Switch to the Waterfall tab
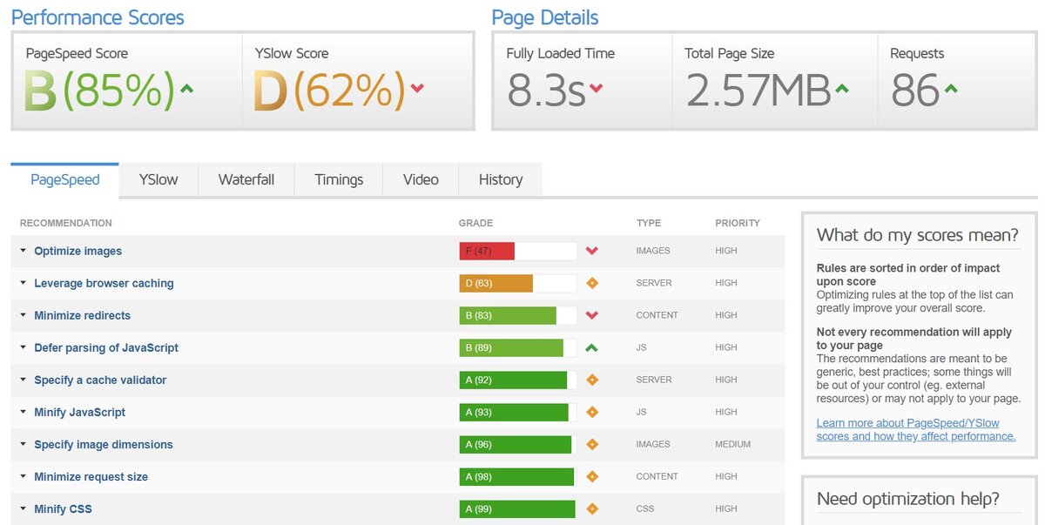 point(246,179)
